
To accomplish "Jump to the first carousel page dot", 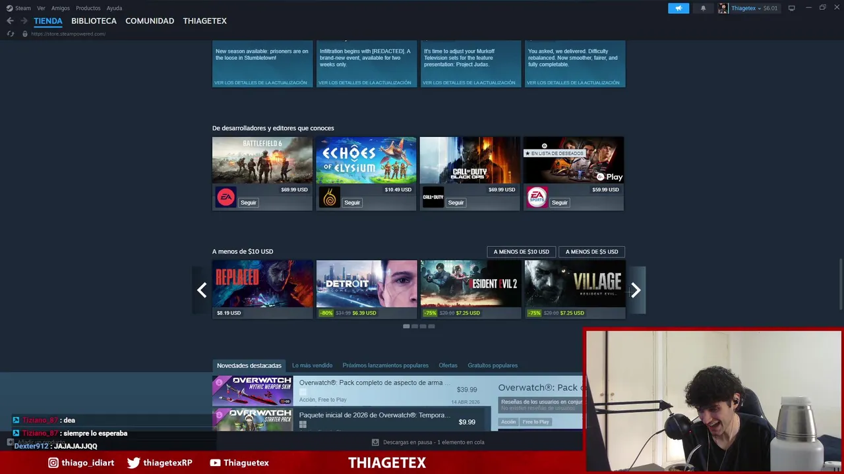I will click(406, 326).
